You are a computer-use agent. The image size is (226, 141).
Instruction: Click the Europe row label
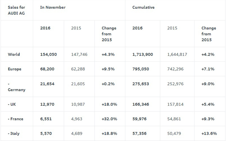15,69
